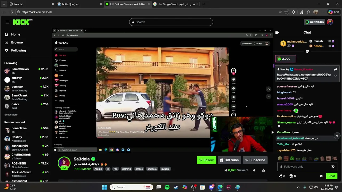
Task: Show hidden system tray icons
Action: click(298, 187)
